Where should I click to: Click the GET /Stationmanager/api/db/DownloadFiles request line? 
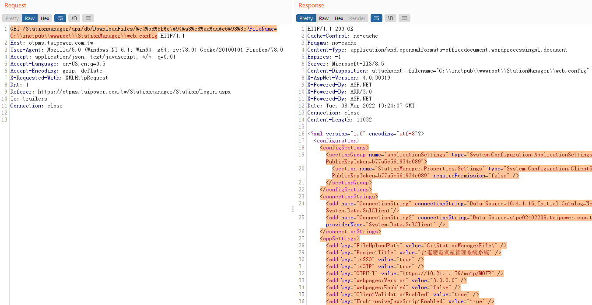pos(144,29)
